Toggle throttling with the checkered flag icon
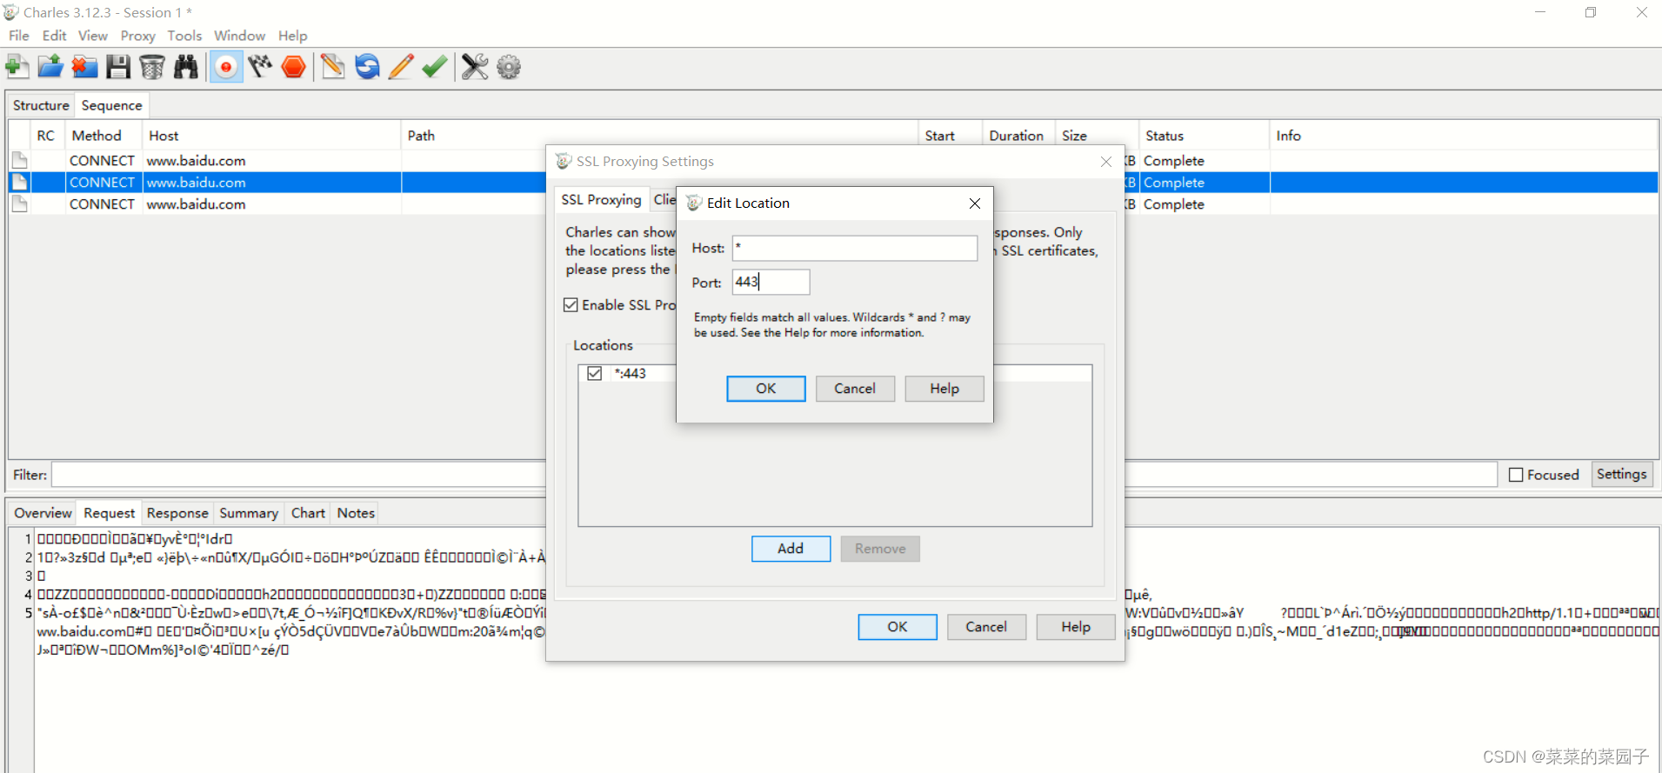1662x773 pixels. coord(260,67)
